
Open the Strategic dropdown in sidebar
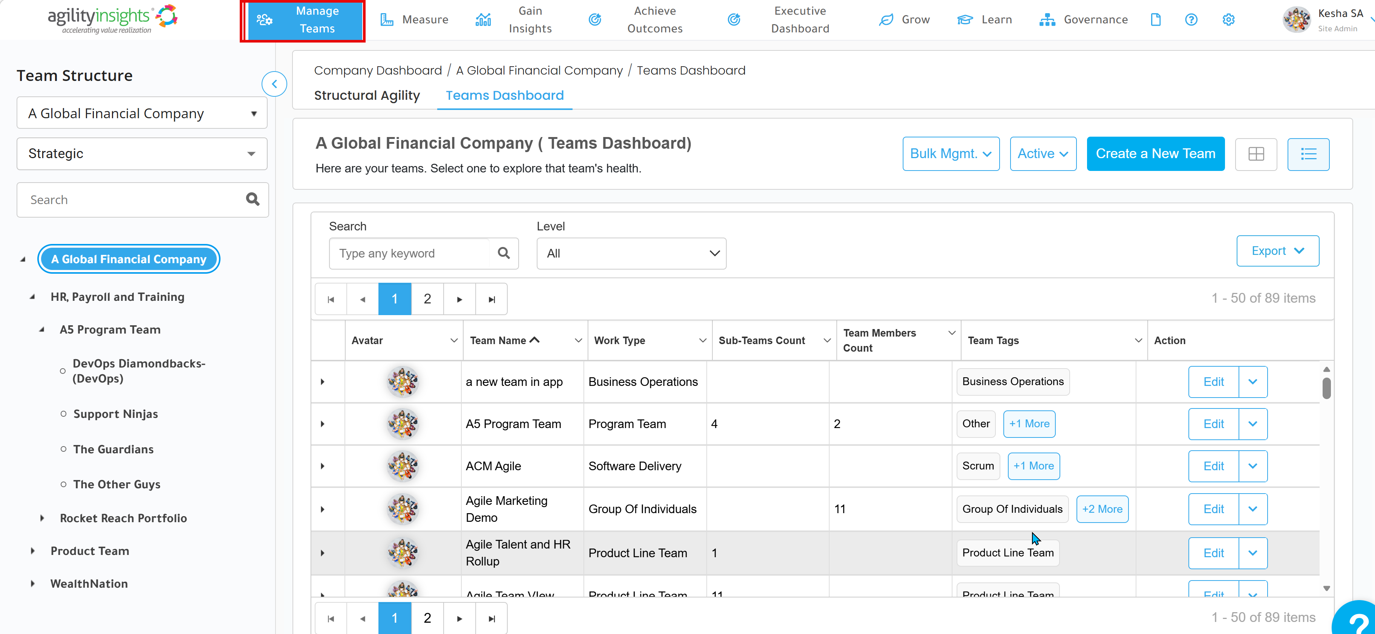[142, 154]
